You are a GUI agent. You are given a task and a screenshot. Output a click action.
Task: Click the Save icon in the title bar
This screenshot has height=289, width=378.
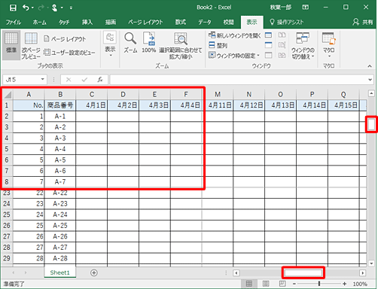pos(13,8)
